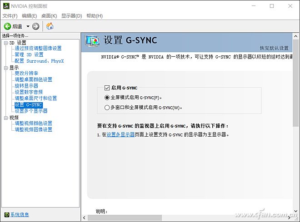Click the Home icon in toolbar

pyautogui.click(x=50, y=26)
